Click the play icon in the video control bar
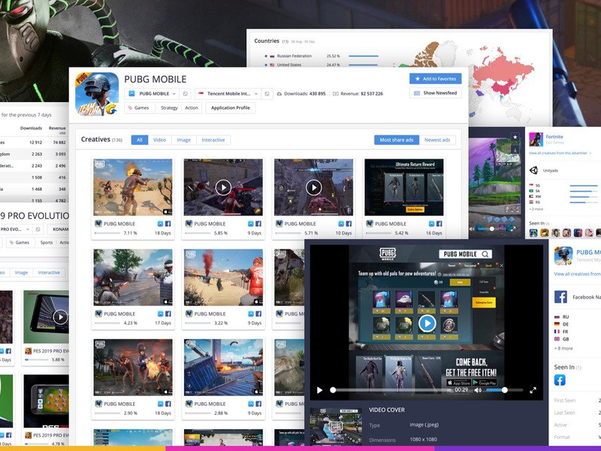 click(x=320, y=390)
